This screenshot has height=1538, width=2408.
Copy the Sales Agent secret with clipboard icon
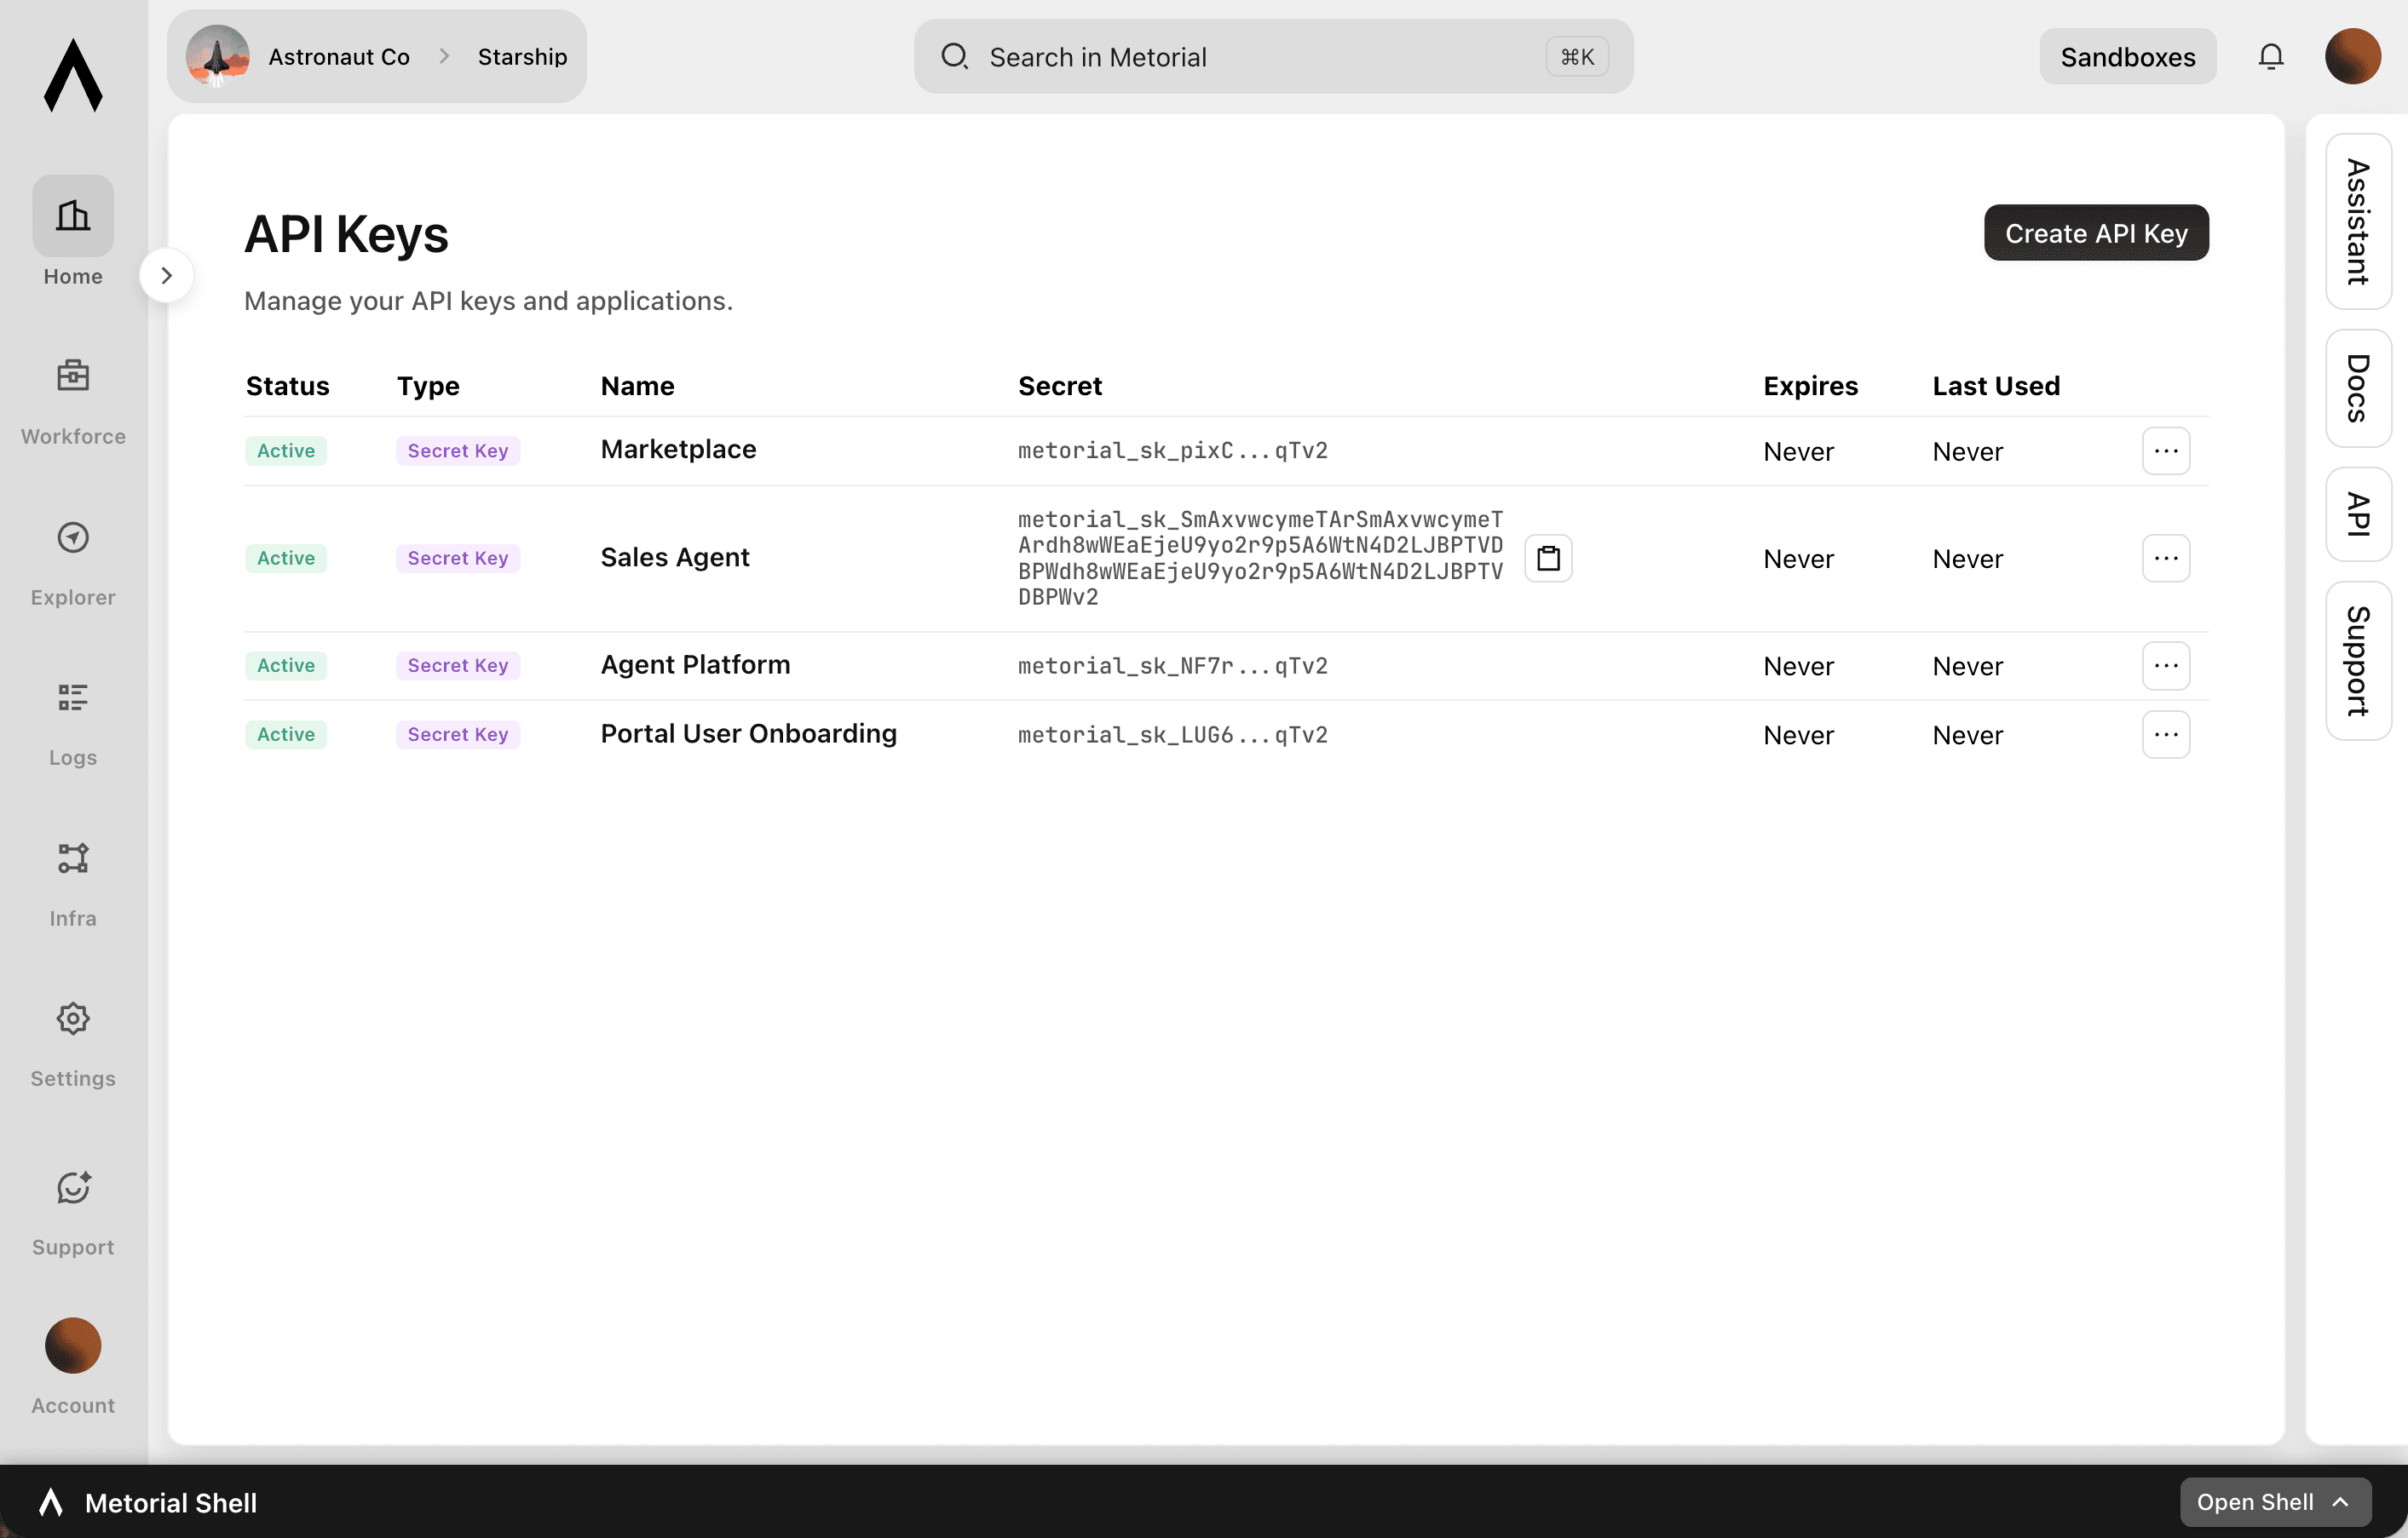pyautogui.click(x=1548, y=559)
